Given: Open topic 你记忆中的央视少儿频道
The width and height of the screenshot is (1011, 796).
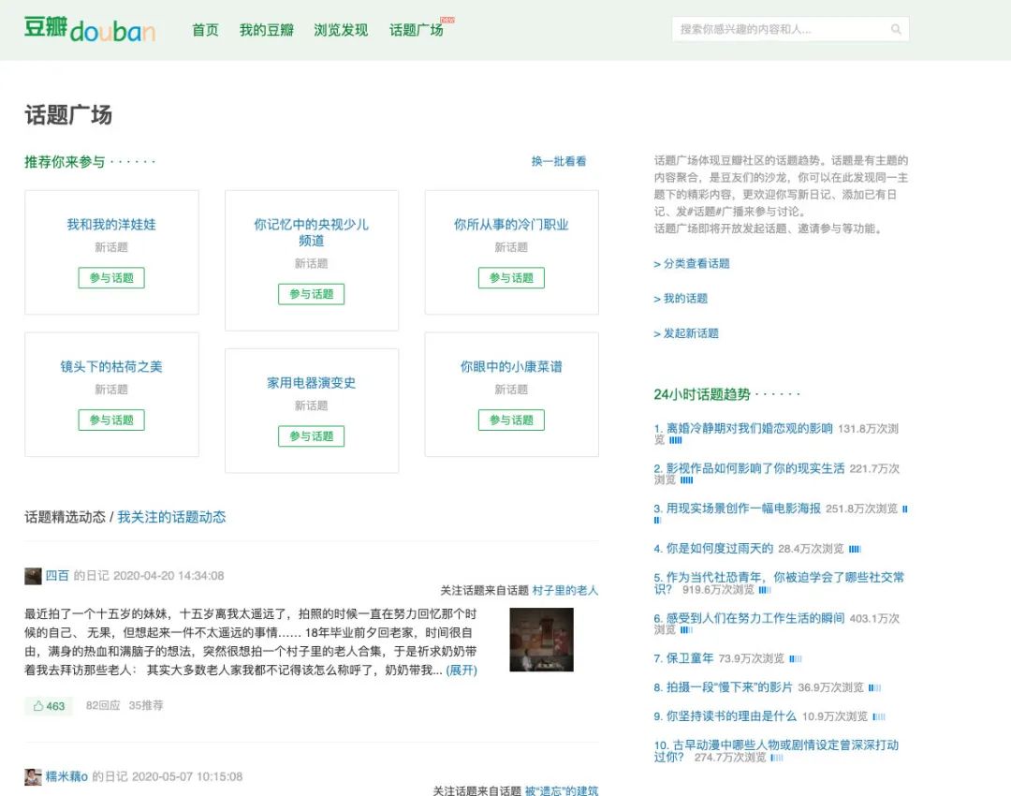Looking at the screenshot, I should click(312, 232).
